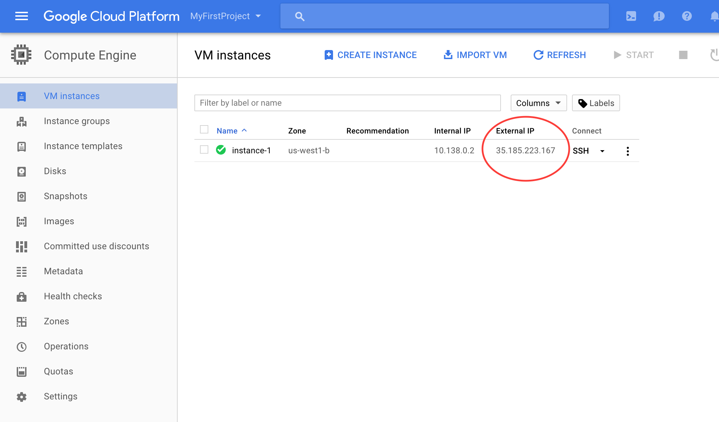
Task: Click CREATE INSTANCE button
Action: click(x=370, y=55)
